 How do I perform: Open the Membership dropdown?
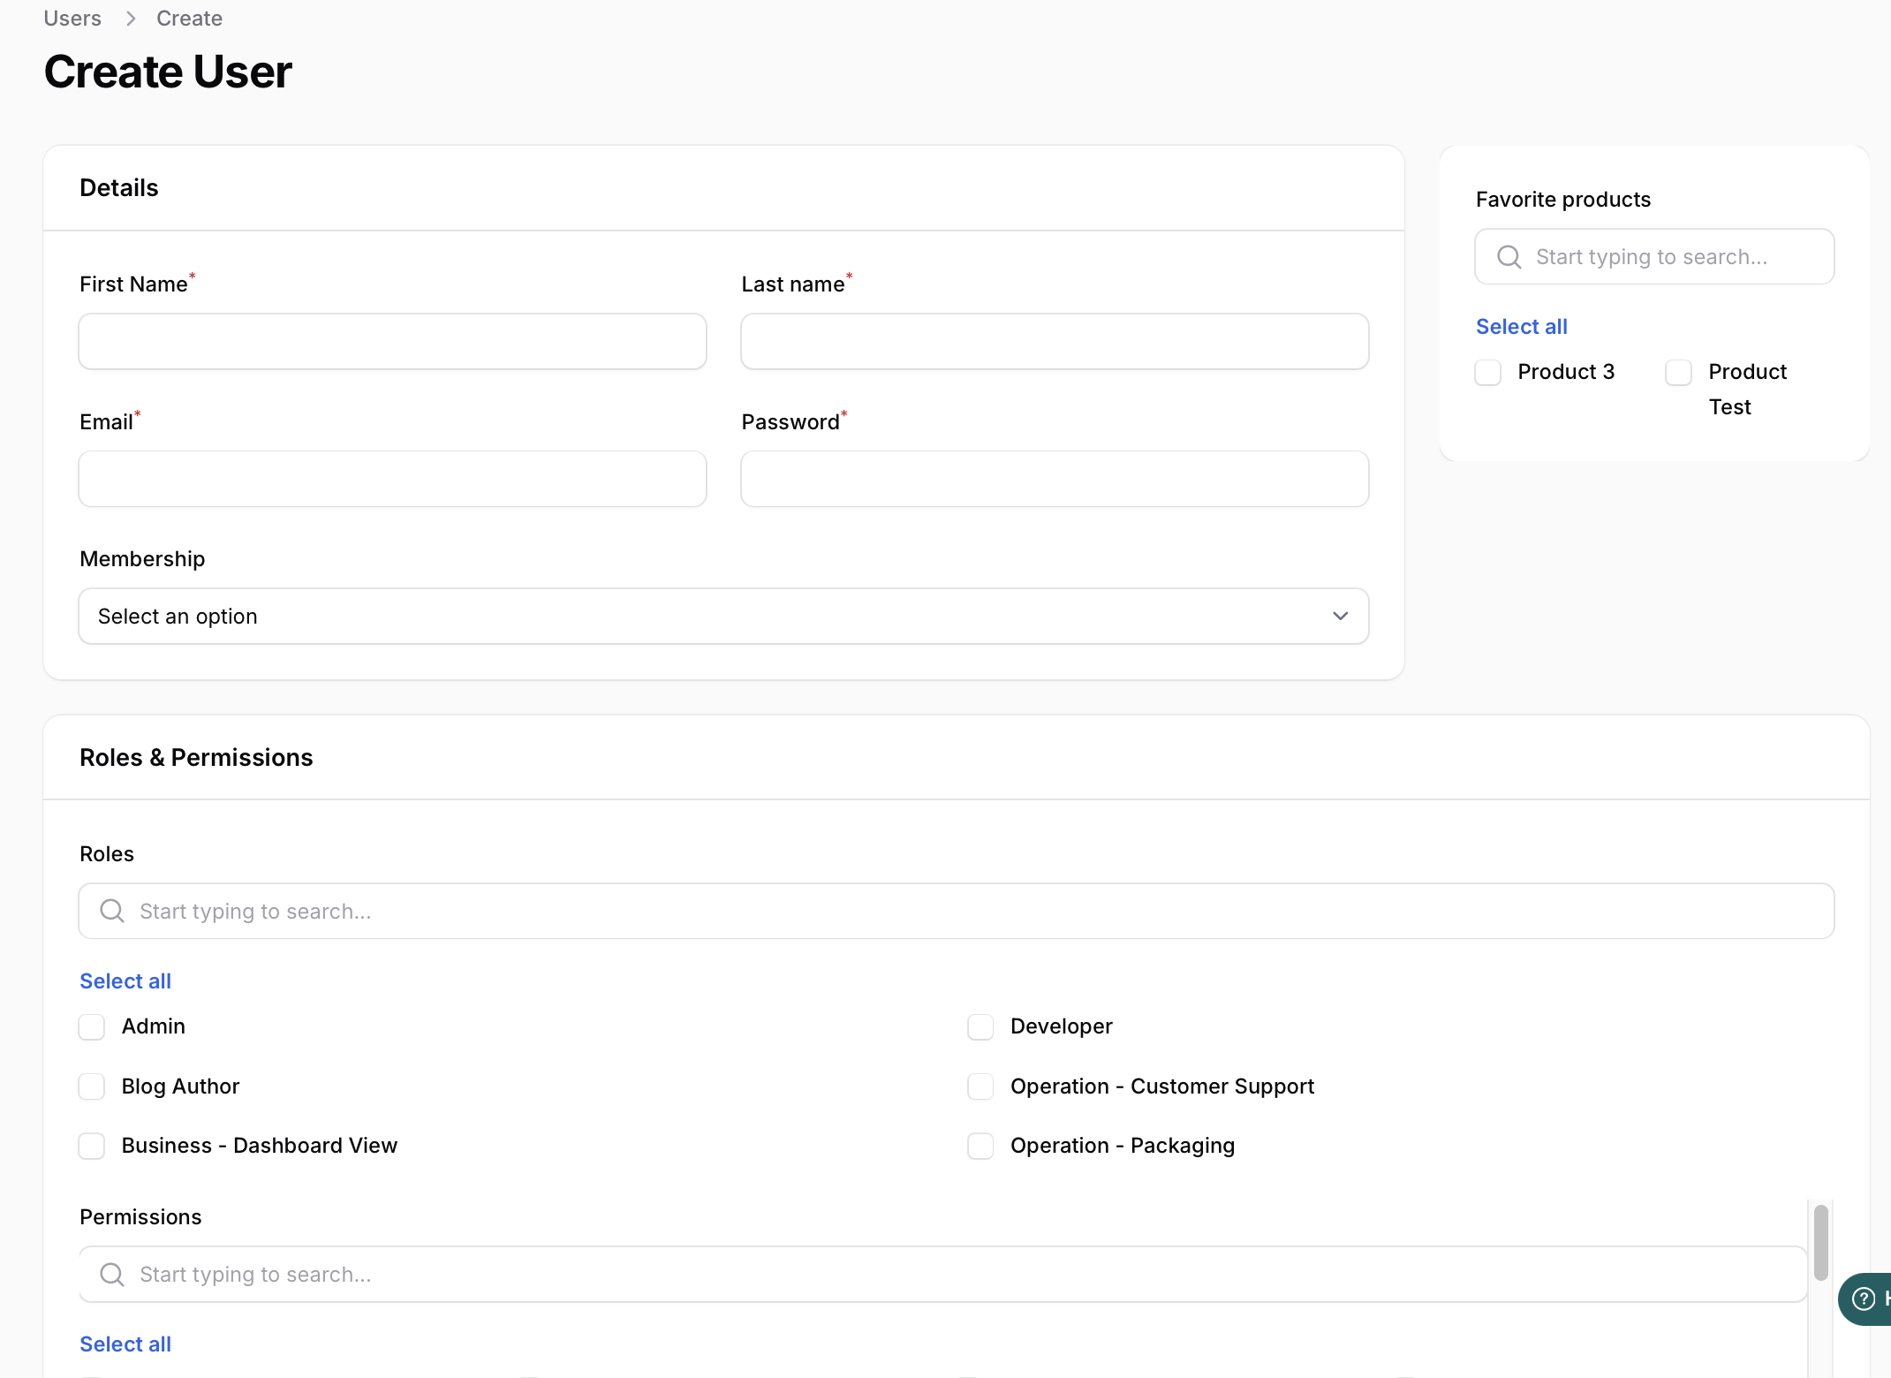pyautogui.click(x=722, y=616)
